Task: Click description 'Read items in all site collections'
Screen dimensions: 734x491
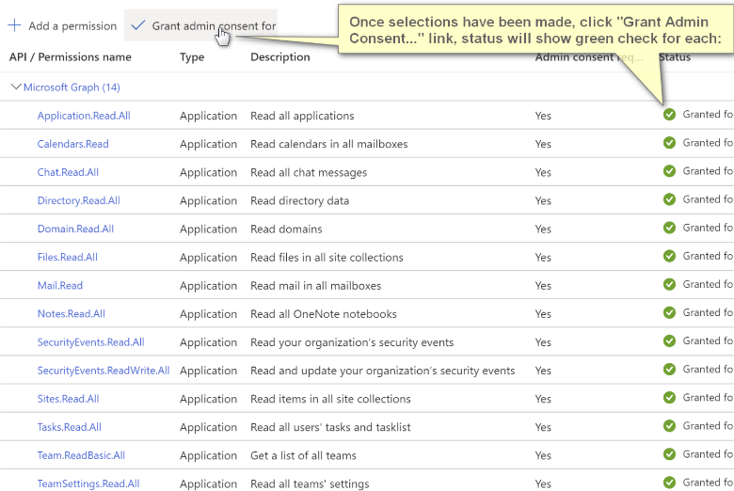Action: point(330,399)
